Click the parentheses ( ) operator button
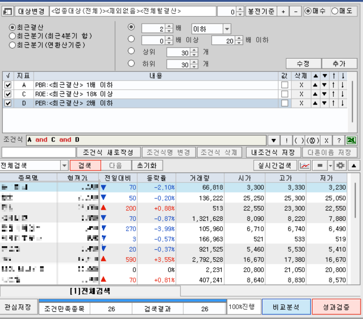The image size is (363, 319). click(x=299, y=141)
